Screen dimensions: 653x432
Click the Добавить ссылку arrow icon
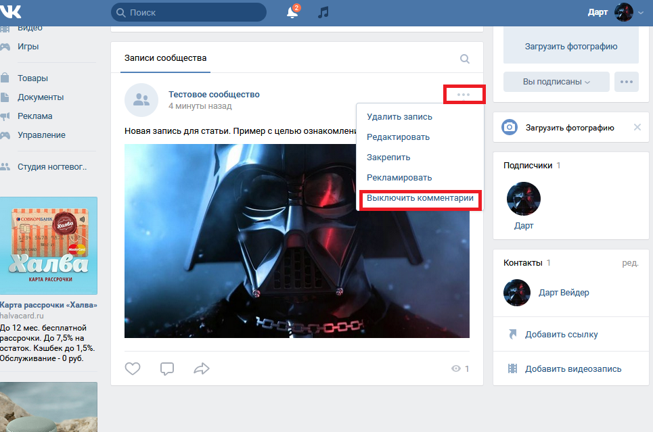[x=513, y=334]
